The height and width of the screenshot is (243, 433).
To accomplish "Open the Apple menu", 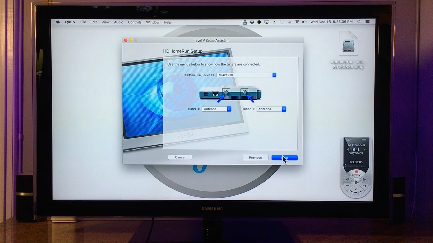I will coord(58,22).
